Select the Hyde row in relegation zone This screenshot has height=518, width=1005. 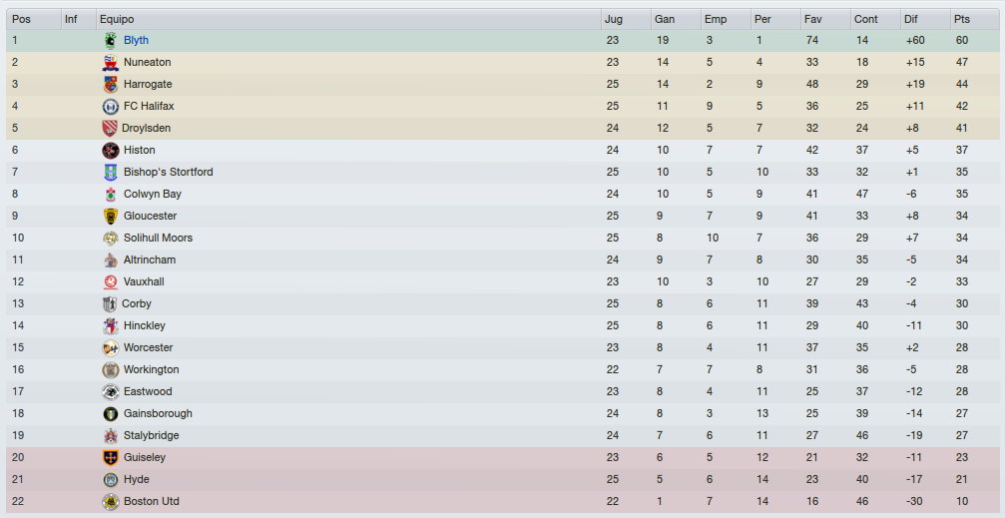[503, 479]
